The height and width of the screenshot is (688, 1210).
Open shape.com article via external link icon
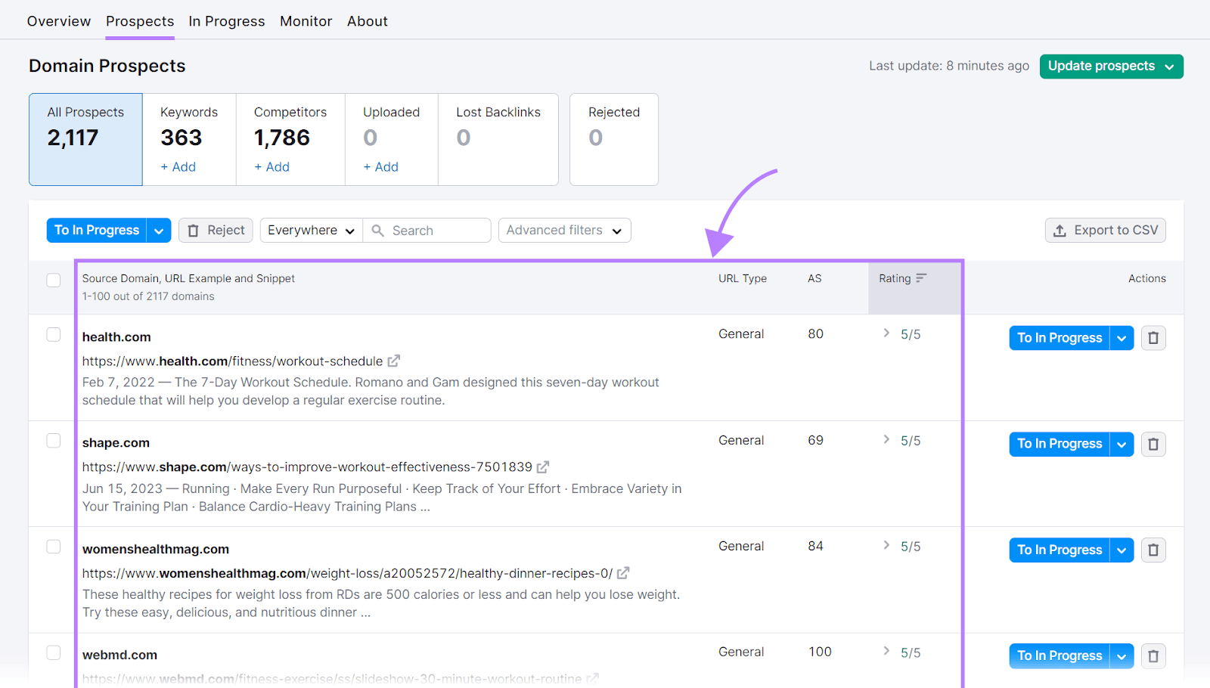point(544,466)
